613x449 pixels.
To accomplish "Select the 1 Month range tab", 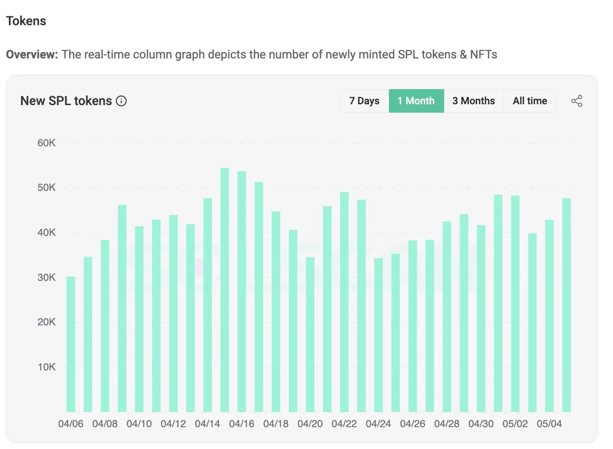I will (416, 101).
